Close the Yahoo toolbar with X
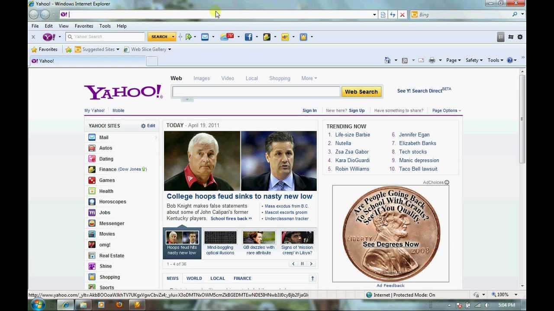 coord(33,37)
